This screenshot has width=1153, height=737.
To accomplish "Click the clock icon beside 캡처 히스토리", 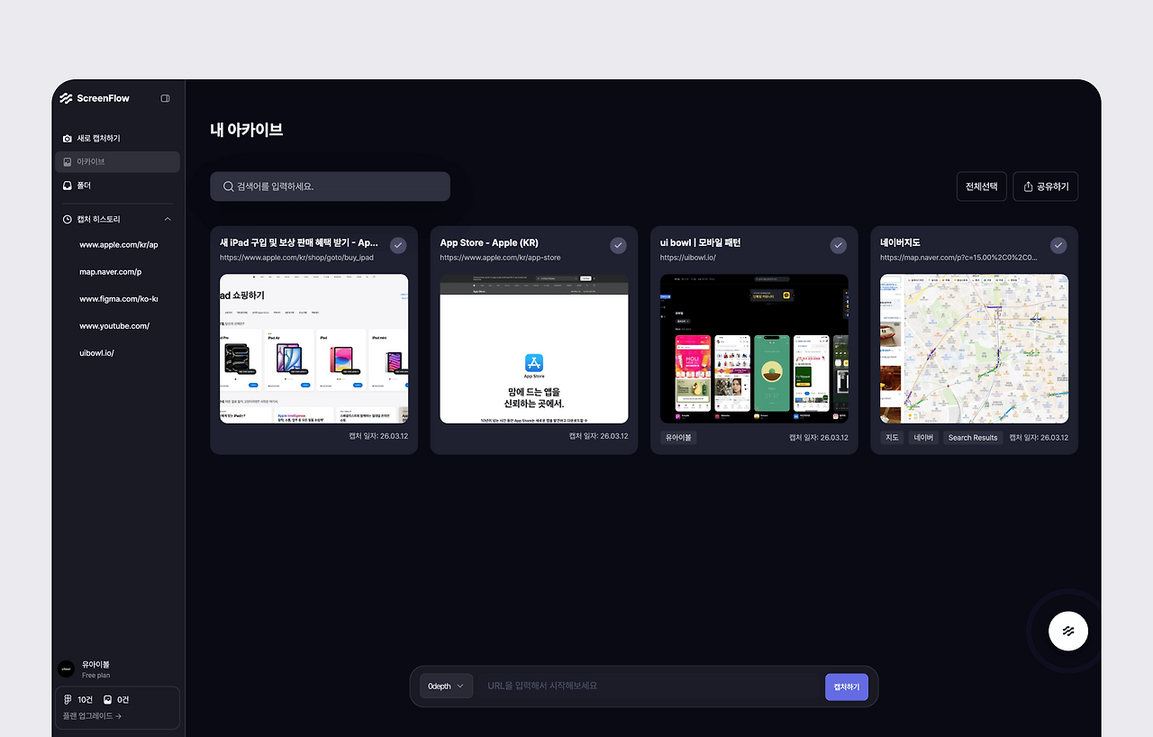I will pos(68,219).
